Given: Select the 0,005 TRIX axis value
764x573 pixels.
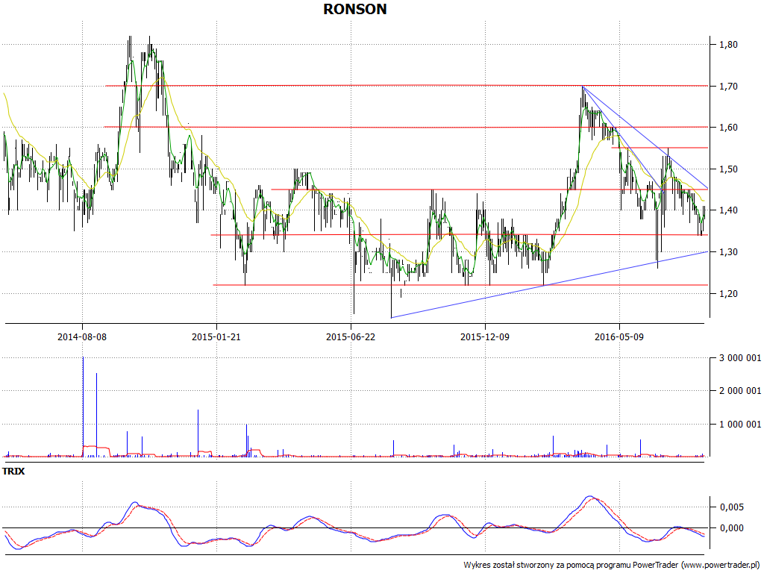Looking at the screenshot, I should (x=732, y=507).
